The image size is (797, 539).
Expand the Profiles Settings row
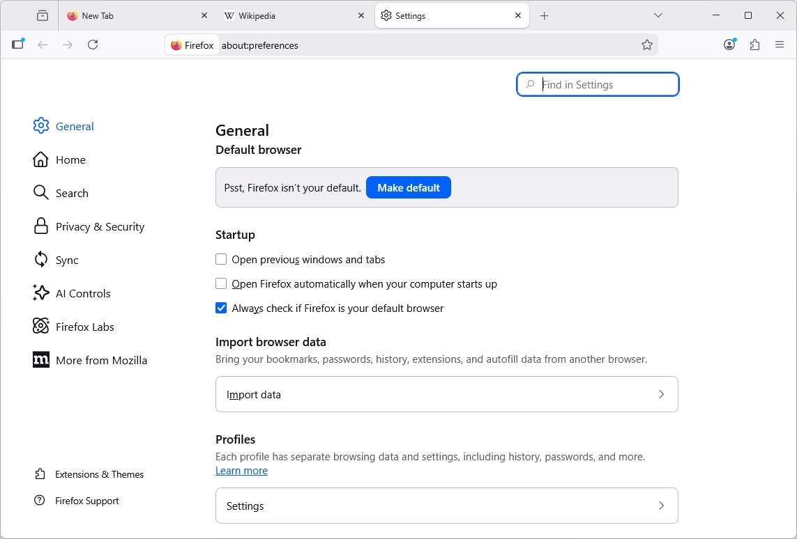point(446,506)
